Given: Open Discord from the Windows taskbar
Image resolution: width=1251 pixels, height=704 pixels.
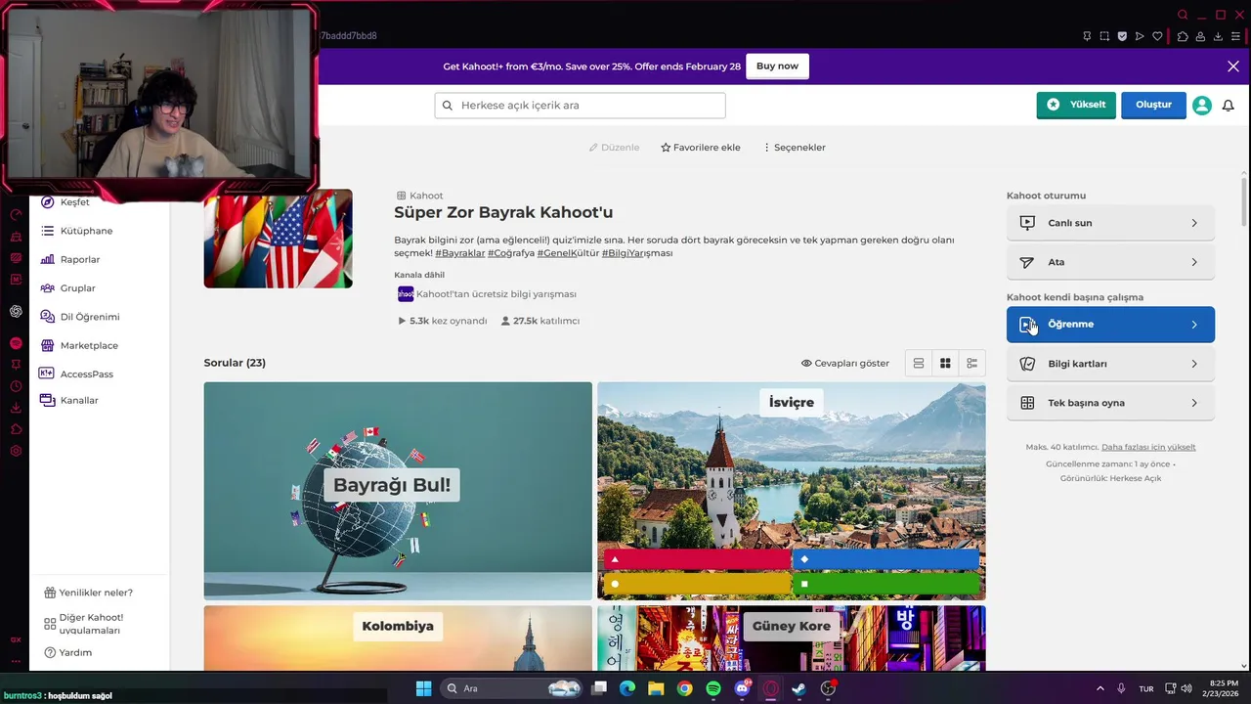Looking at the screenshot, I should (x=743, y=688).
